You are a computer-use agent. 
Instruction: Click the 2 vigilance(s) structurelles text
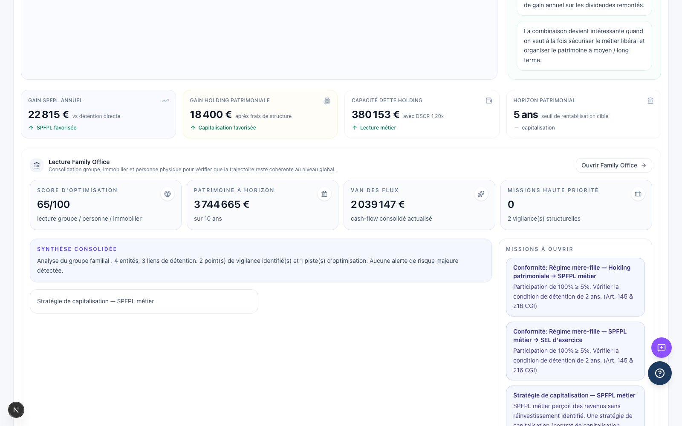[544, 219]
